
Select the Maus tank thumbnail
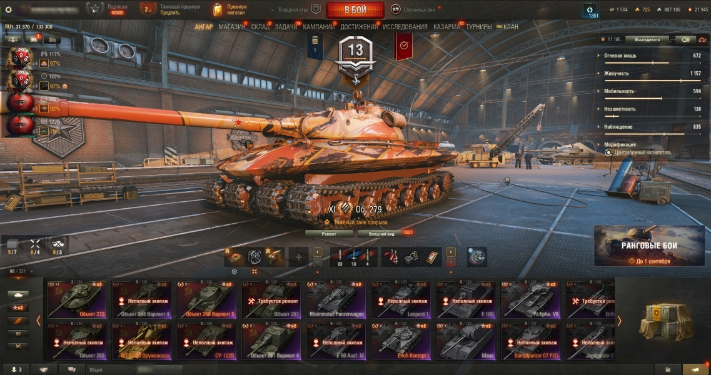465,341
